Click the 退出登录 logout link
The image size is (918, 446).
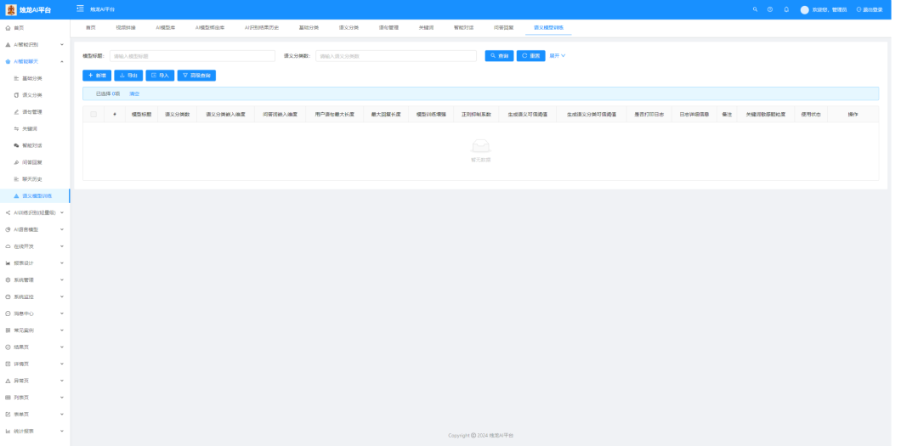[870, 9]
